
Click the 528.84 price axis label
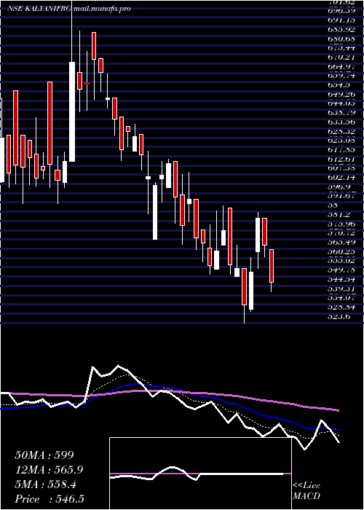(x=343, y=307)
